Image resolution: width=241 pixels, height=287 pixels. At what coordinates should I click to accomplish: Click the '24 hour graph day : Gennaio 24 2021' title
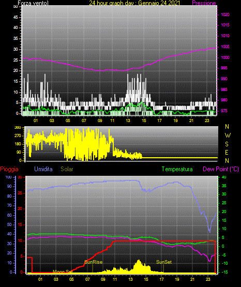pyautogui.click(x=134, y=3)
